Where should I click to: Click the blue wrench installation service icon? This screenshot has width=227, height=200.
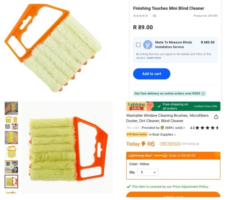point(148,45)
